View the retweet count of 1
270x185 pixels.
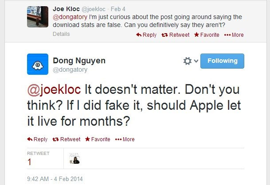30,162
